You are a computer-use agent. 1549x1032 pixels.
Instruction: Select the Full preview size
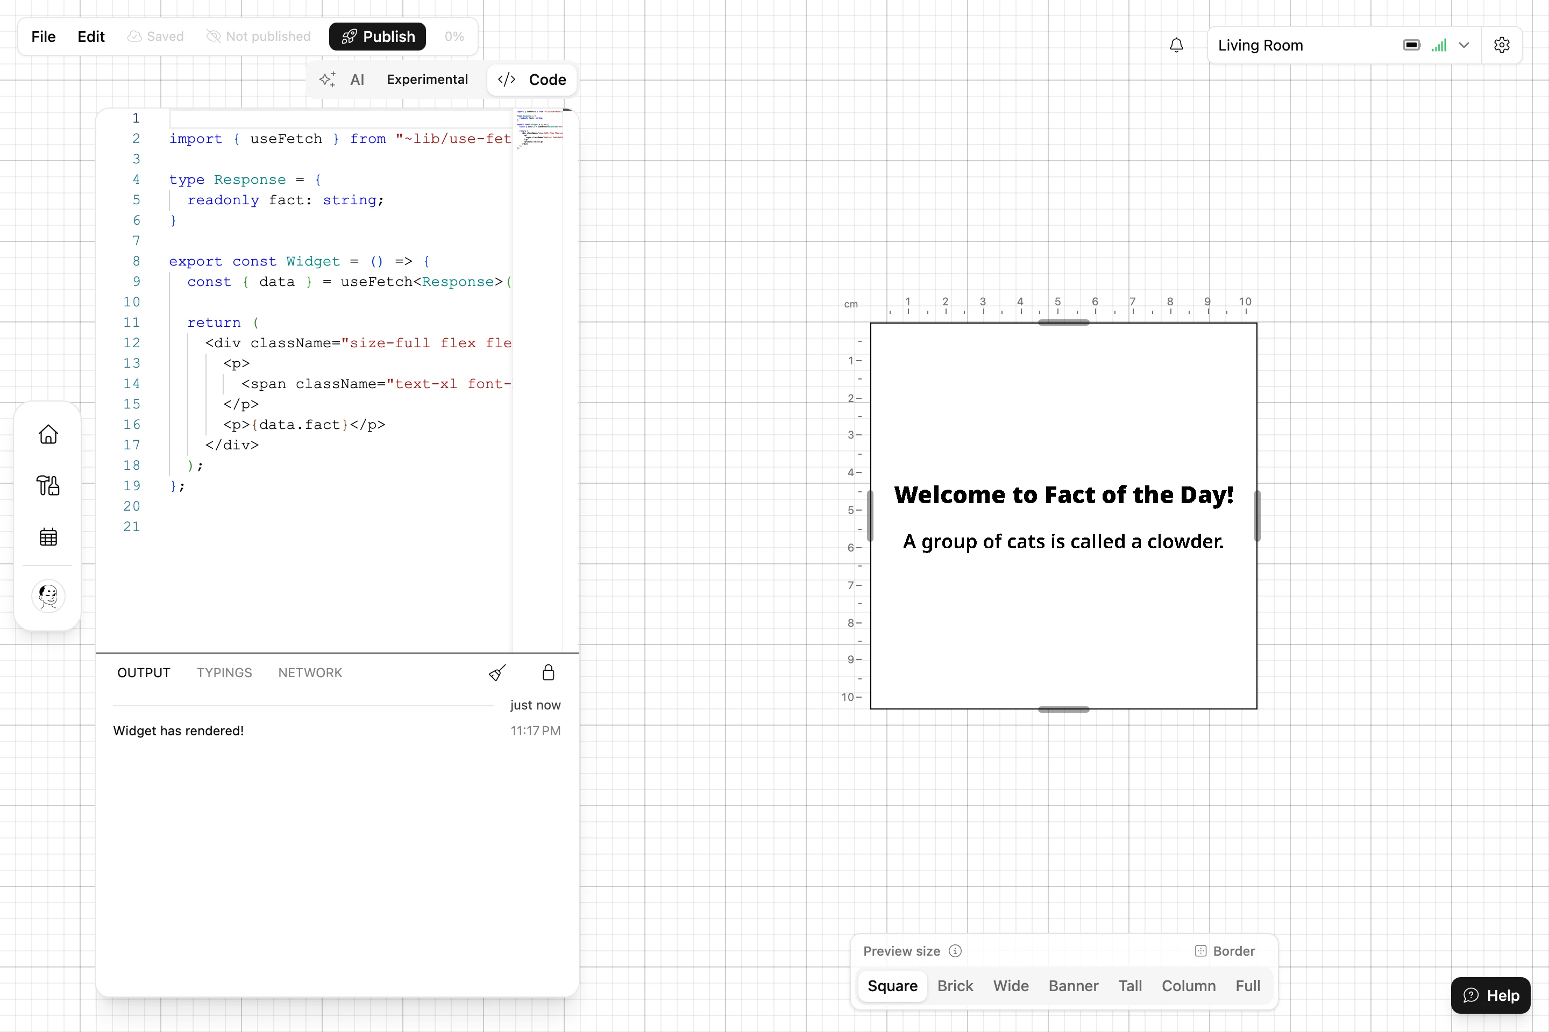tap(1248, 986)
